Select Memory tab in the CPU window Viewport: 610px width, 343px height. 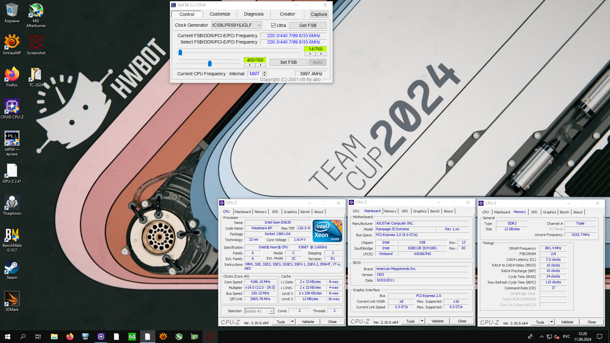point(261,212)
